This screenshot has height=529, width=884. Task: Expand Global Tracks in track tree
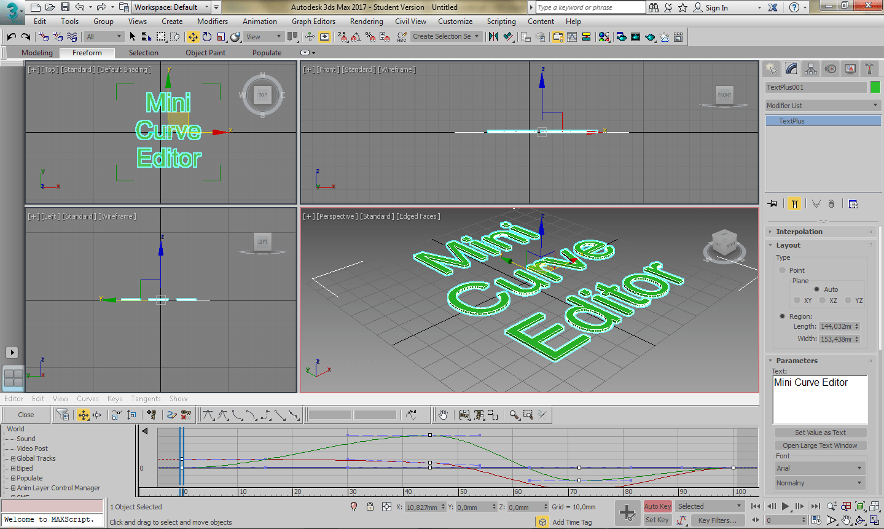(13, 459)
